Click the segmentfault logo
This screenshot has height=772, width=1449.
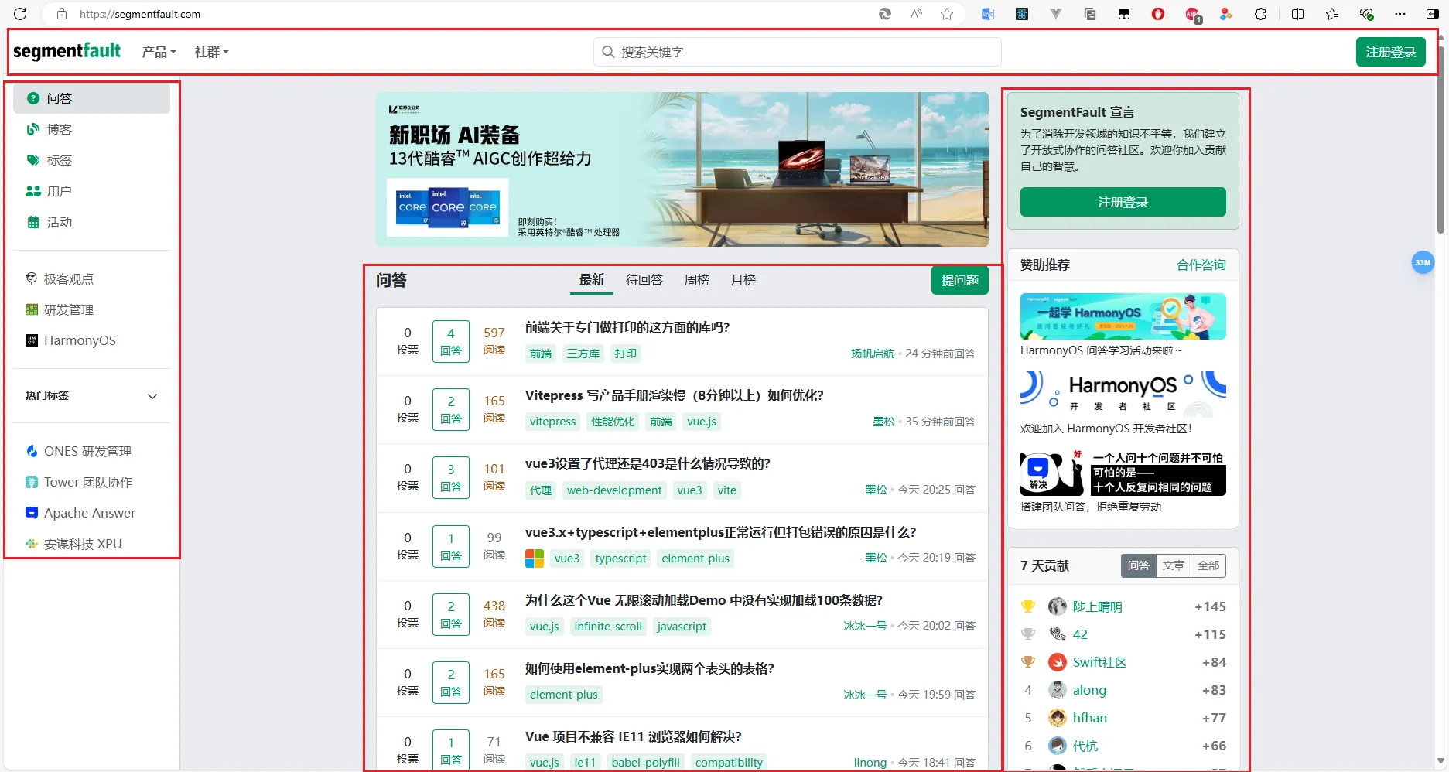(x=67, y=51)
